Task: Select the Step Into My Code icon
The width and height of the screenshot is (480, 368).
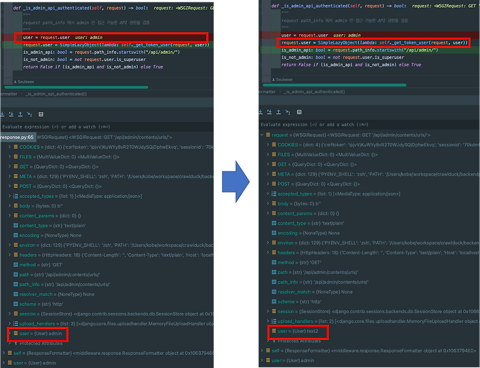Action: coord(11,114)
